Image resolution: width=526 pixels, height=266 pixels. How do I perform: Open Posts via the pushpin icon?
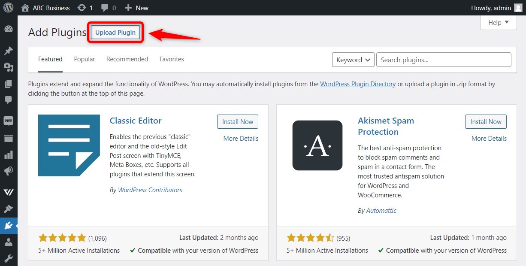9,51
